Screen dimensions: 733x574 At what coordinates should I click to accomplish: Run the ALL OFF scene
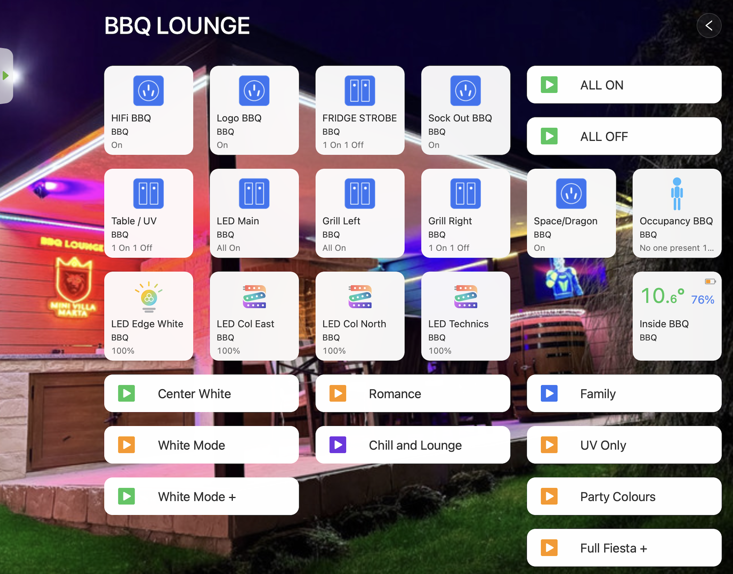coord(623,136)
